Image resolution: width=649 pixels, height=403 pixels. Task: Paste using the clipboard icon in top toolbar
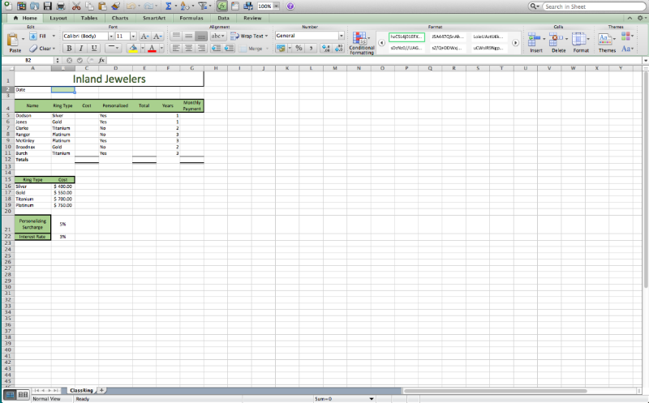102,6
